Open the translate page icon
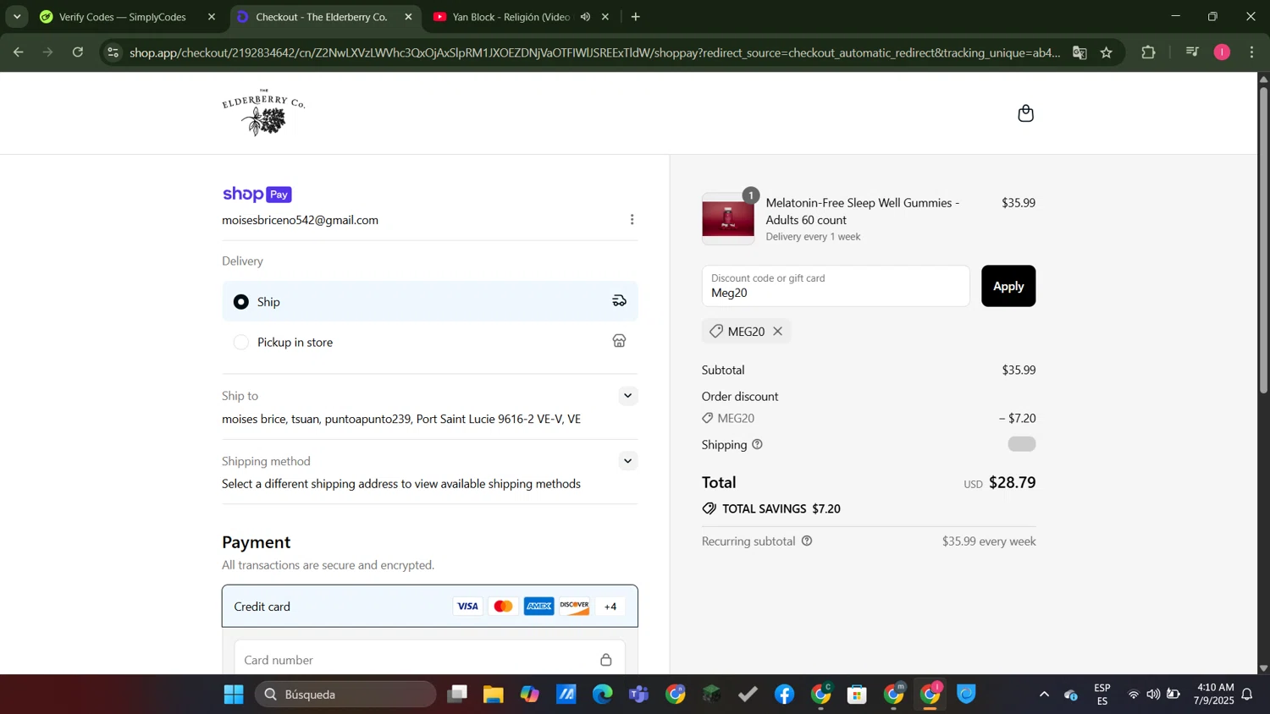The width and height of the screenshot is (1270, 714). pos(1079,52)
